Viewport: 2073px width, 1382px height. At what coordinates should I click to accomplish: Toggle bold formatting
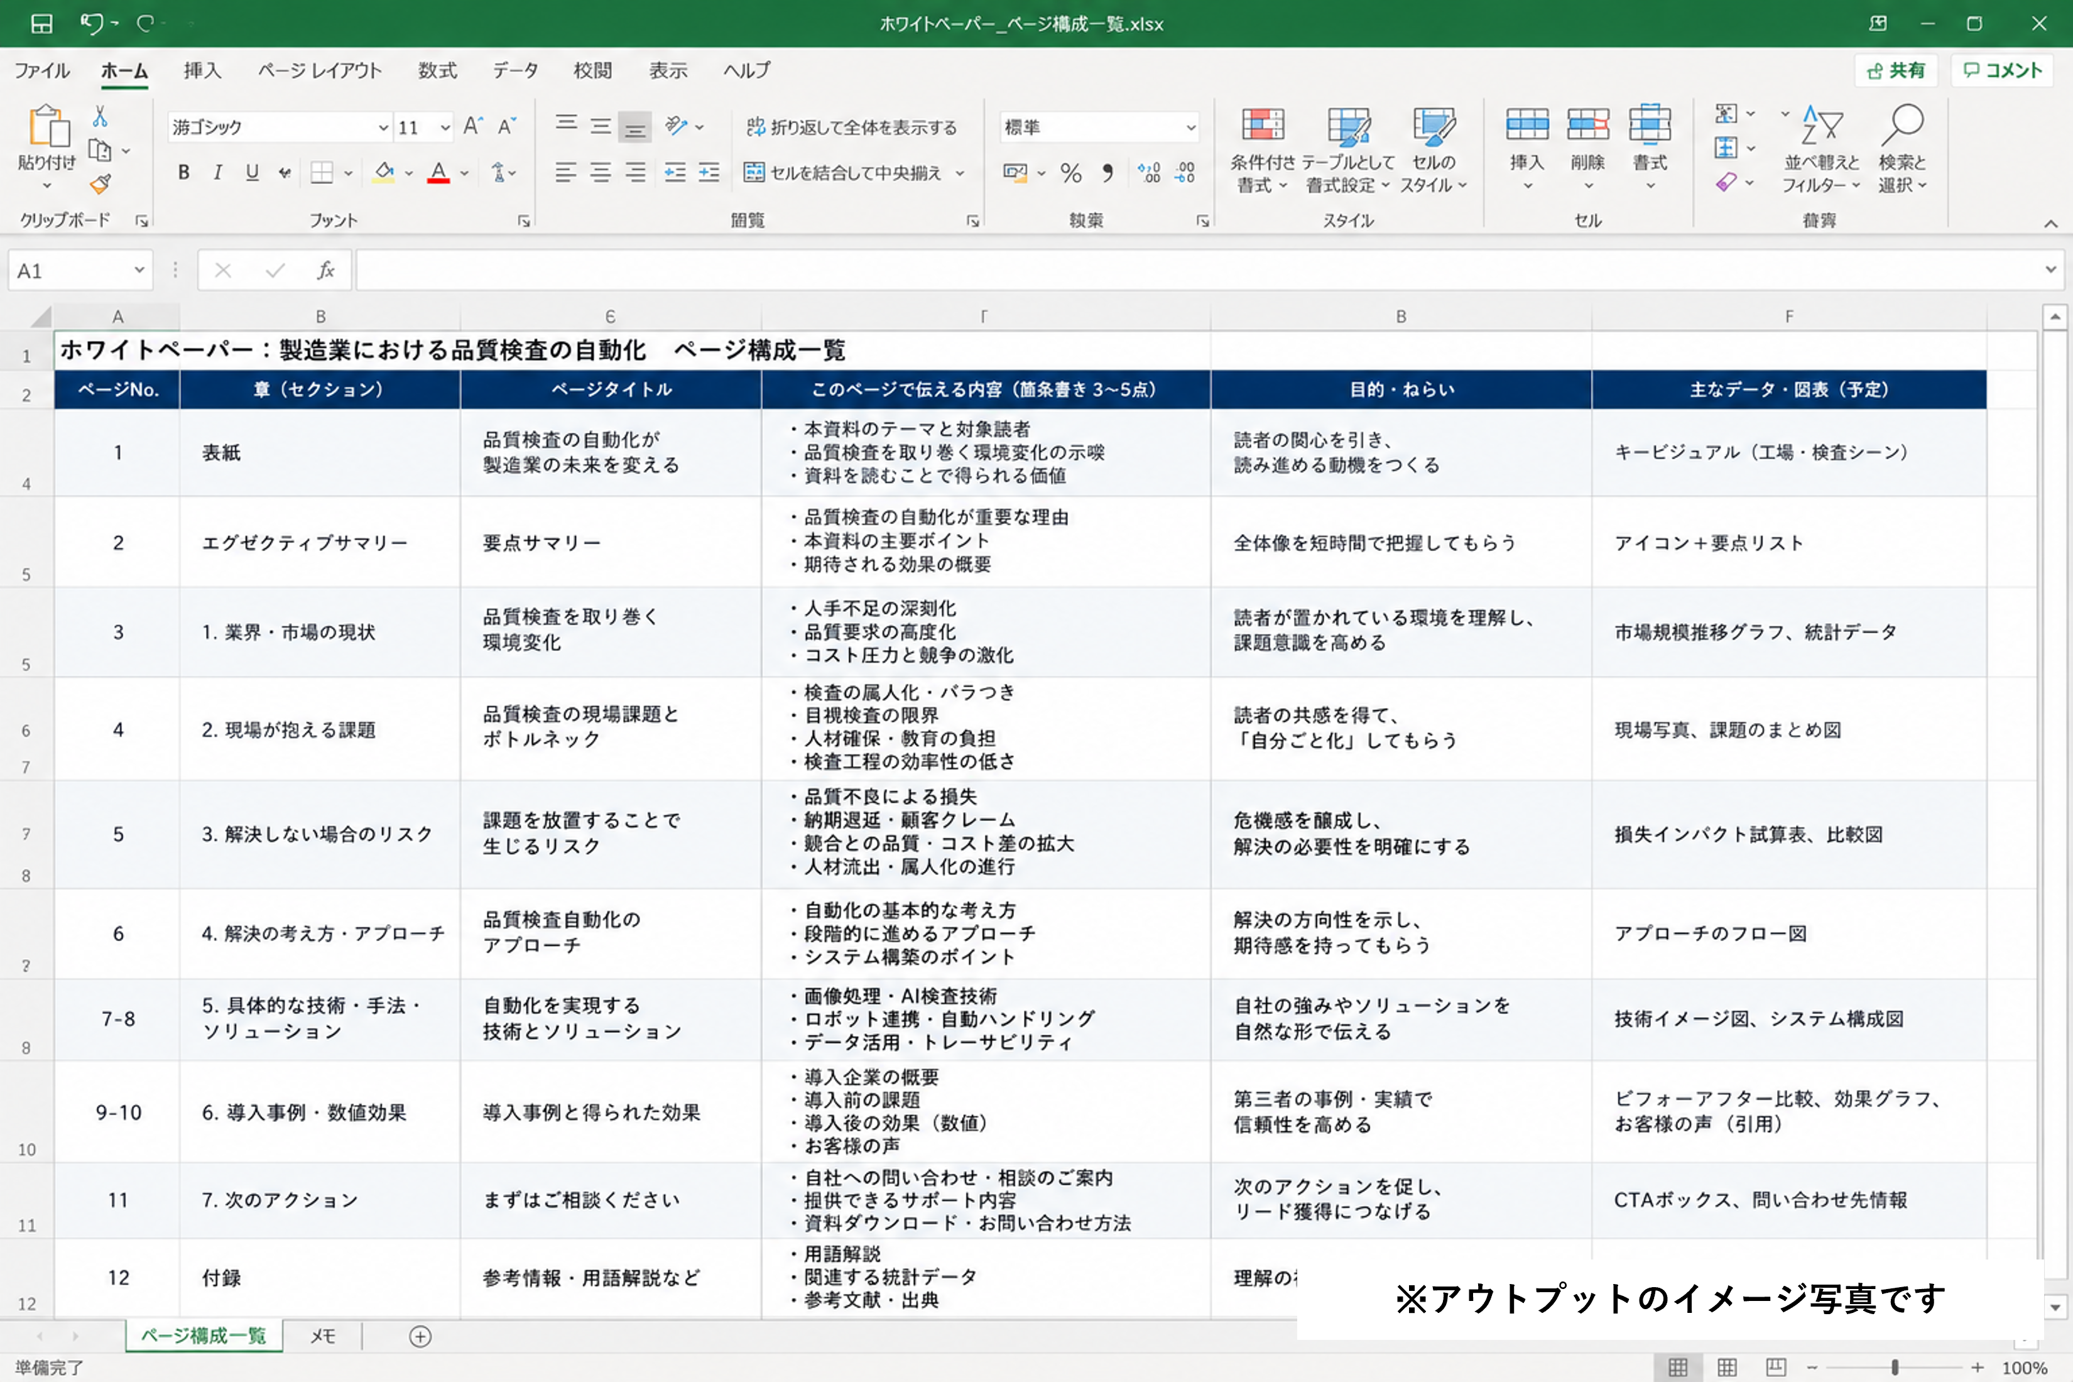coord(183,173)
